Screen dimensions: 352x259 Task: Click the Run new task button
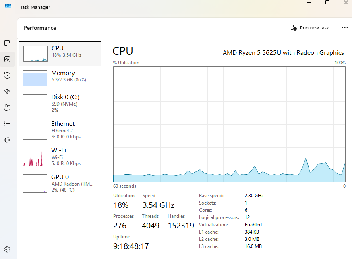(310, 28)
